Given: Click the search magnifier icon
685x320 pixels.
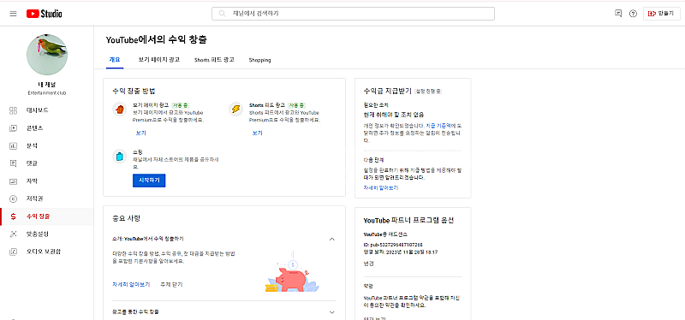Looking at the screenshot, I should 223,14.
